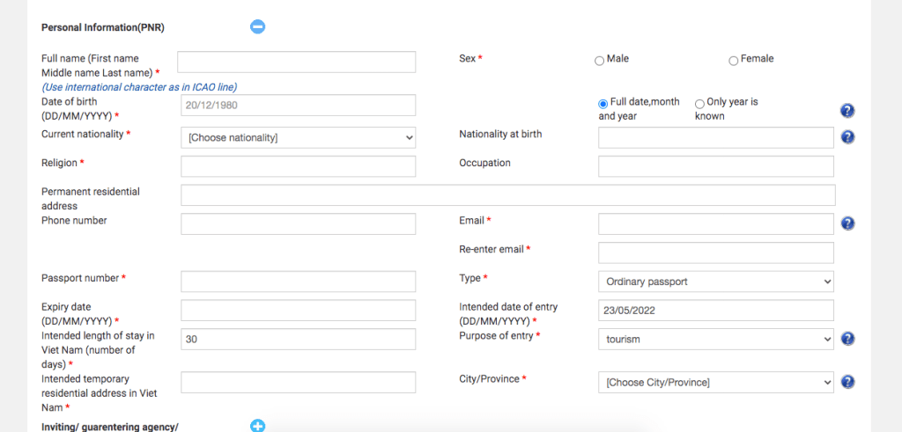Open the City/Province dropdown
This screenshot has height=432, width=902.
click(x=715, y=382)
